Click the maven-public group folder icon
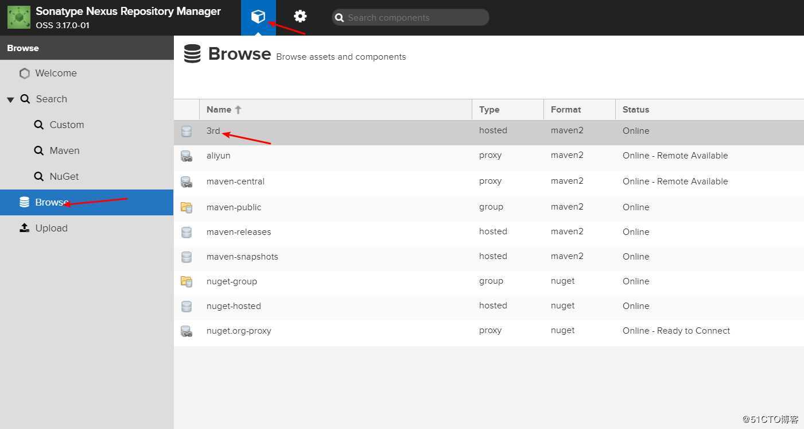 point(187,207)
